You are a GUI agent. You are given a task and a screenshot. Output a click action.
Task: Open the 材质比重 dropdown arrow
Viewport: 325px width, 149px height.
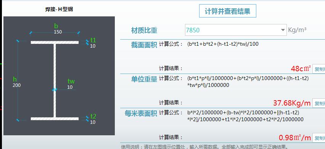tap(283, 30)
